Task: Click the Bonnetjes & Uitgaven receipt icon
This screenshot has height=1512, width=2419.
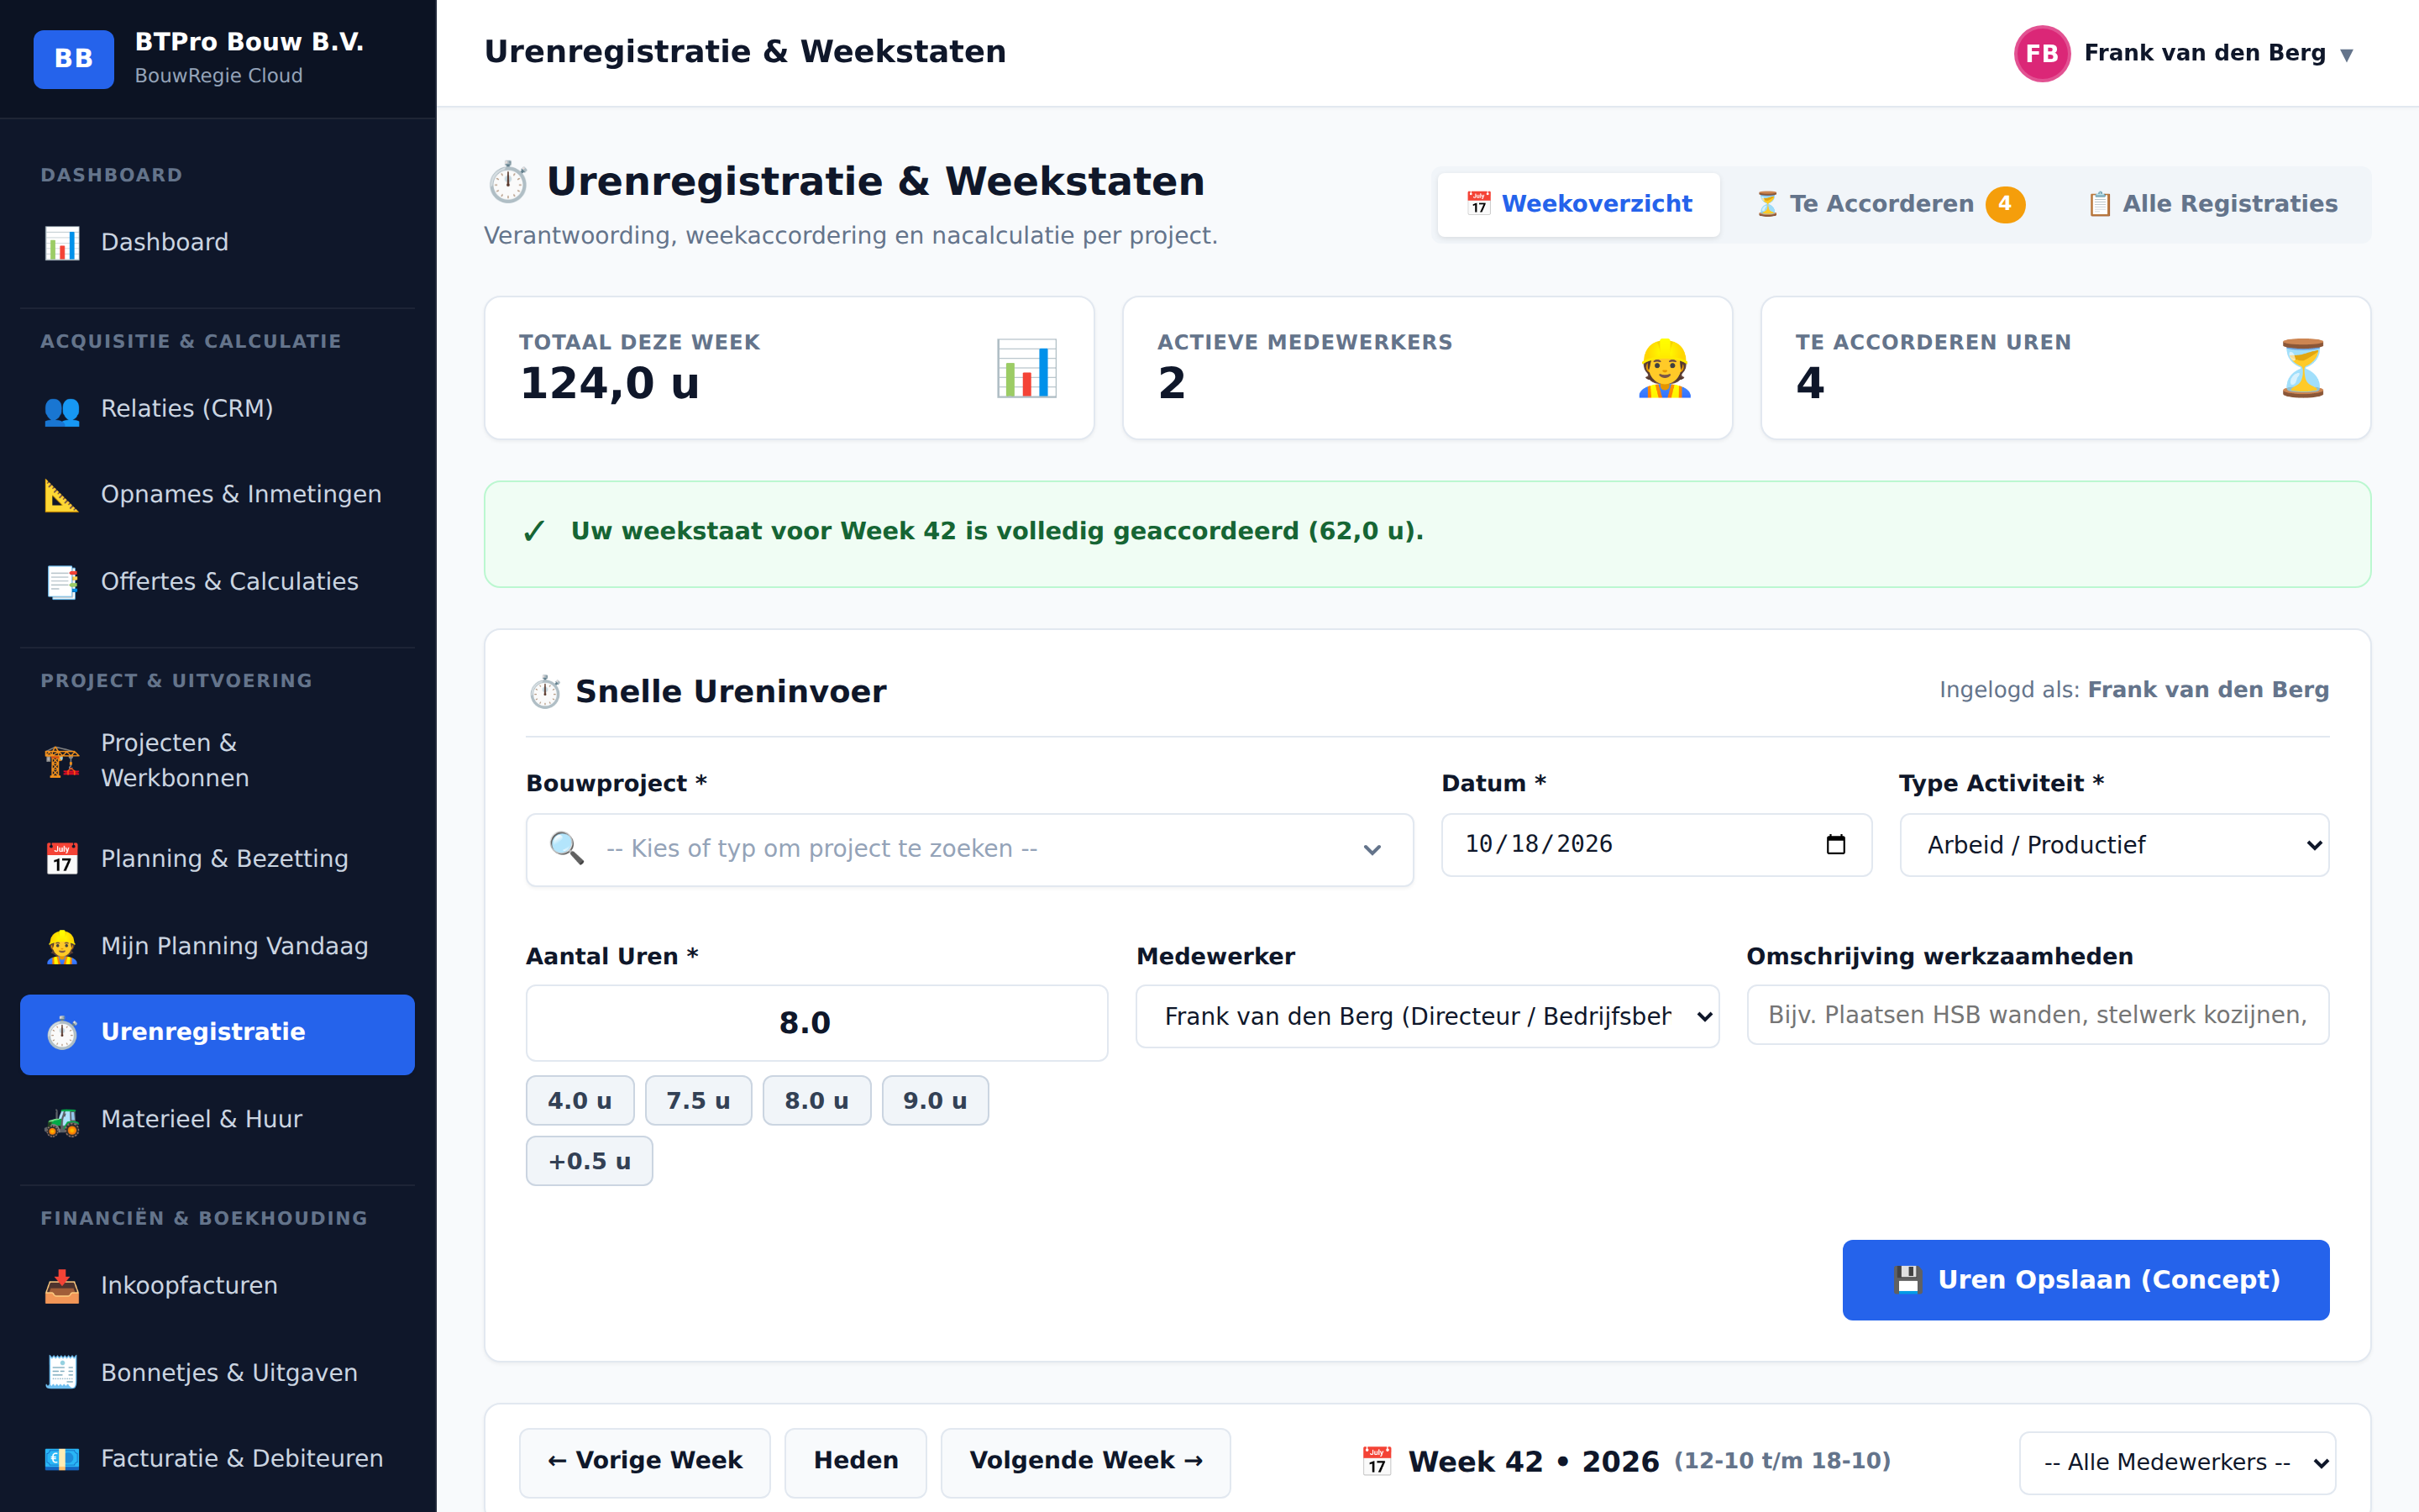Action: (x=62, y=1372)
